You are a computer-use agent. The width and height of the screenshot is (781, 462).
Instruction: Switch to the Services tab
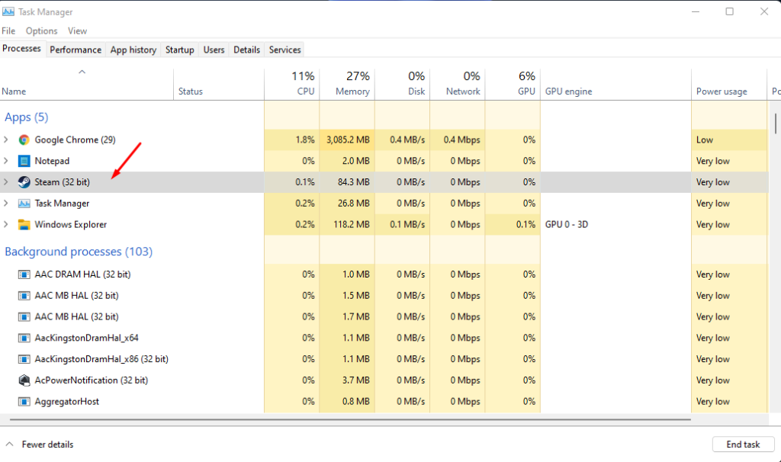pyautogui.click(x=285, y=50)
